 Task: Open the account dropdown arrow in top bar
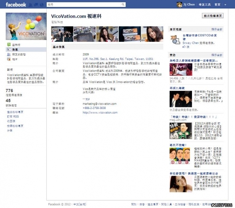point(225,5)
